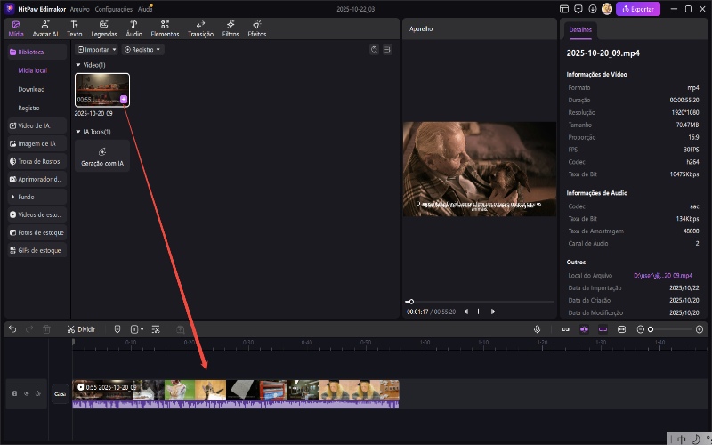Toggle the track lock icon
The height and width of the screenshot is (445, 712).
click(13, 393)
